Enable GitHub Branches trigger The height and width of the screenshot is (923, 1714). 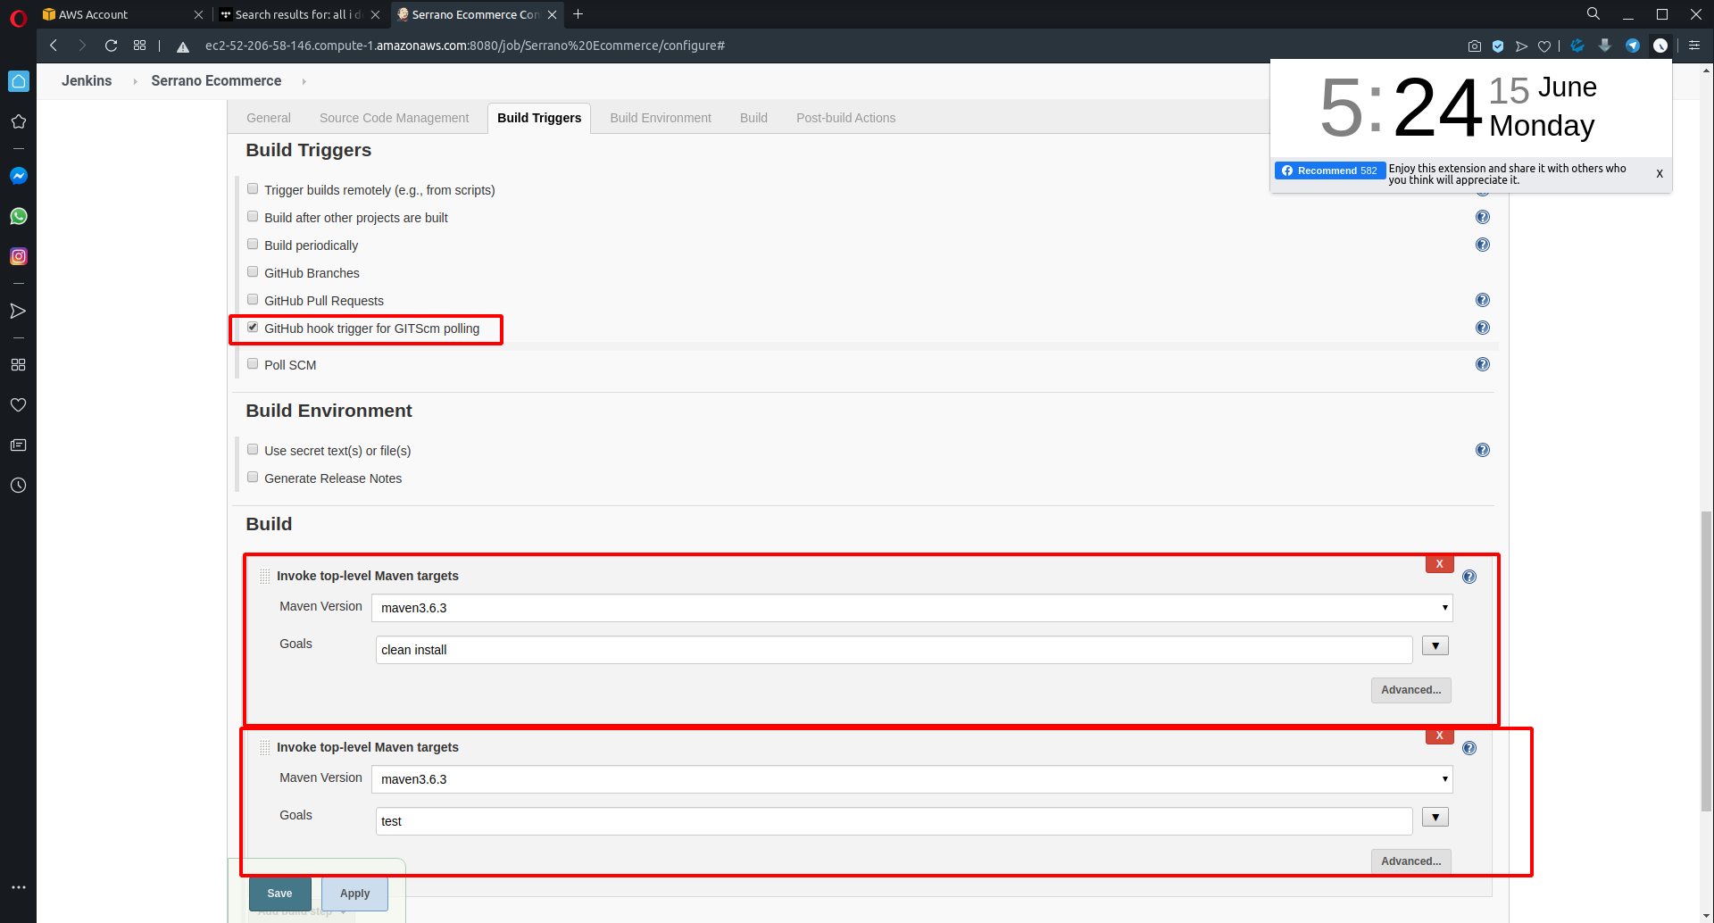253,272
